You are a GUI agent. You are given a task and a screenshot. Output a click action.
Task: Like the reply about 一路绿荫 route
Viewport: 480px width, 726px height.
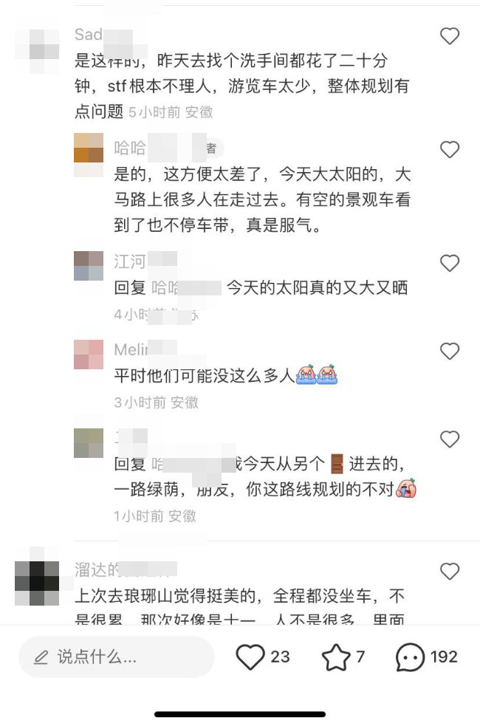[x=449, y=439]
